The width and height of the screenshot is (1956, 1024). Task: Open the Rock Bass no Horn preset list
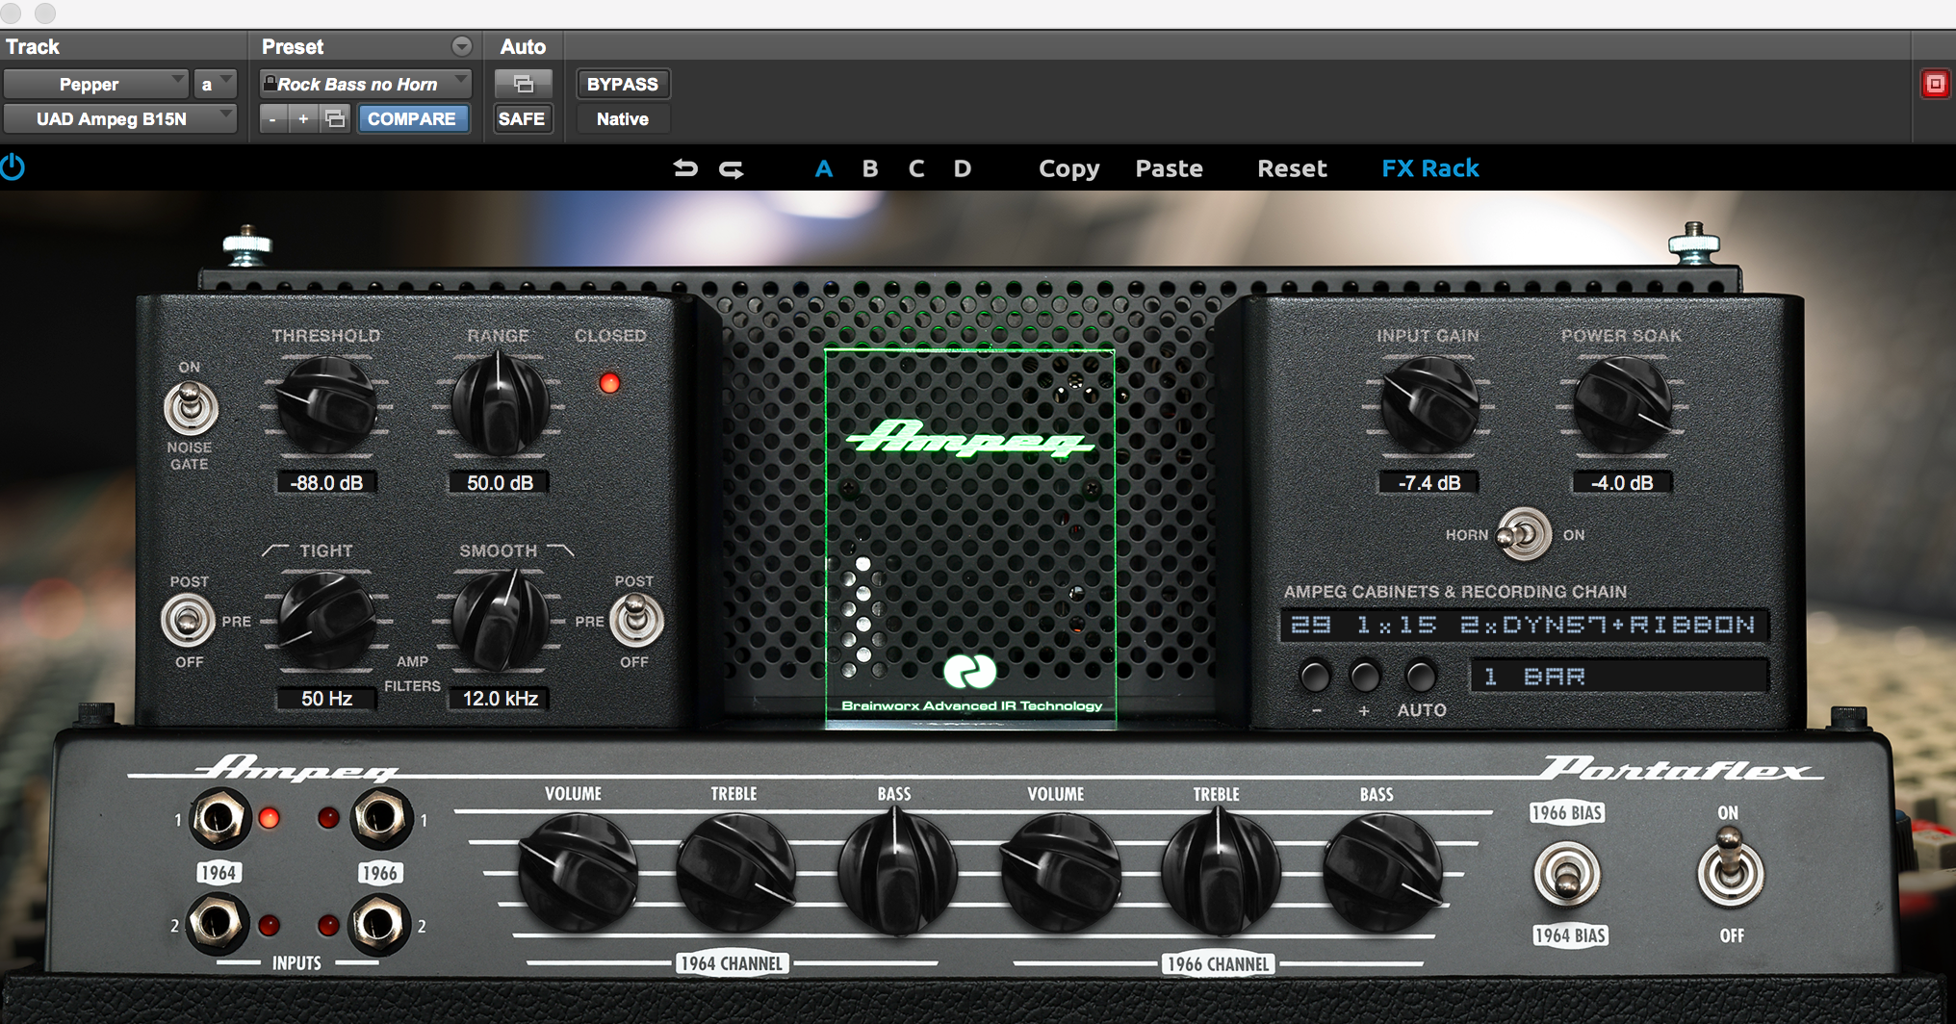365,84
